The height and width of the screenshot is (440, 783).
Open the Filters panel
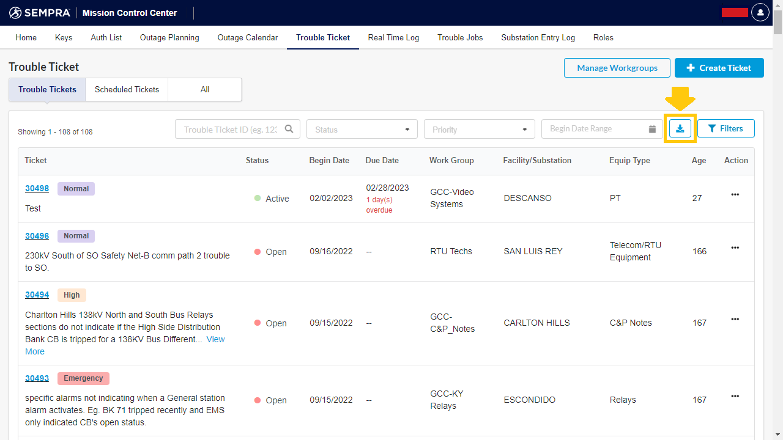point(725,128)
